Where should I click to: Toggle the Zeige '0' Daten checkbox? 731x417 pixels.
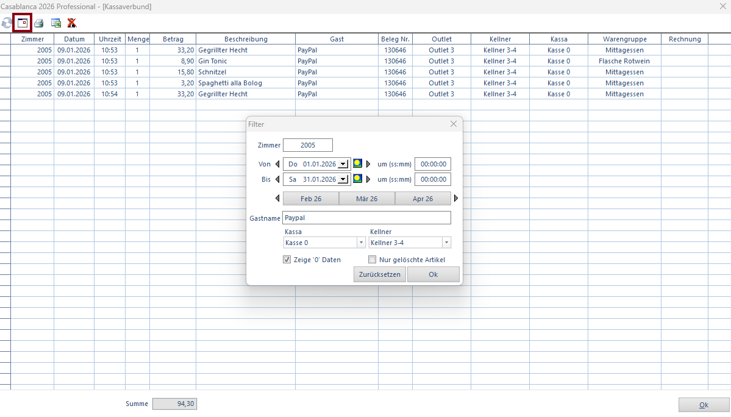click(x=287, y=260)
